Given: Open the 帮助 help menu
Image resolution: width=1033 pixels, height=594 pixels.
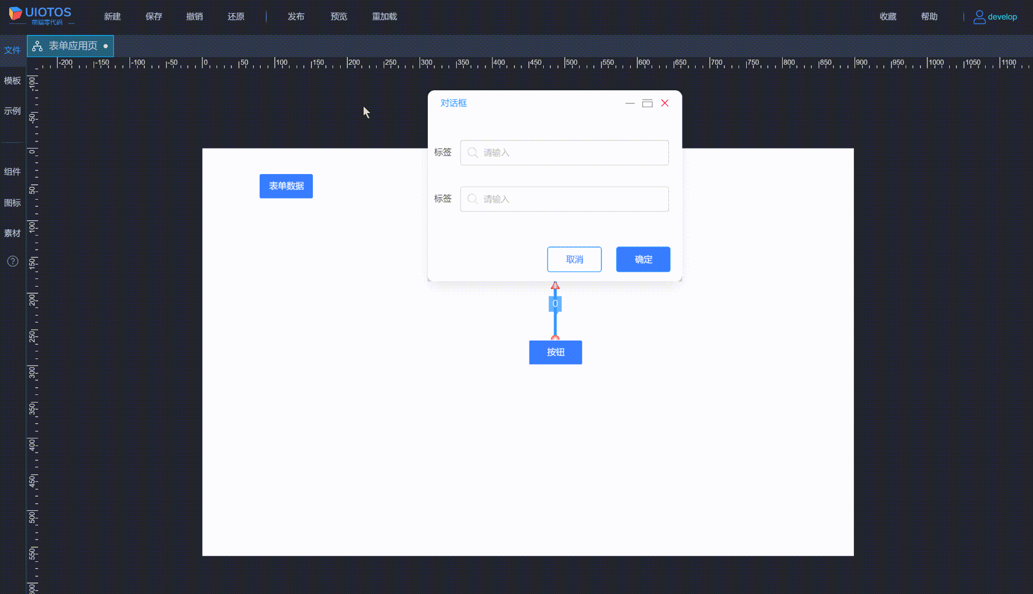Looking at the screenshot, I should point(930,17).
